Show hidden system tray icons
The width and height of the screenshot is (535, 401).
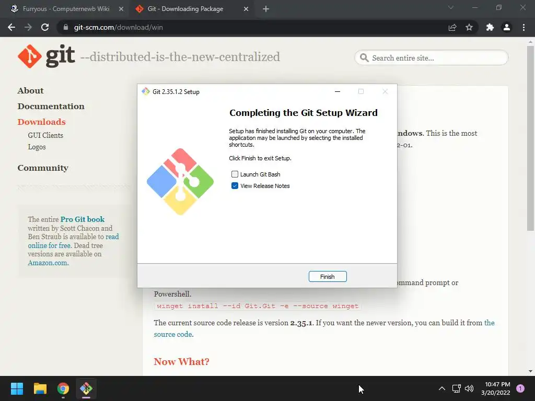click(x=442, y=388)
